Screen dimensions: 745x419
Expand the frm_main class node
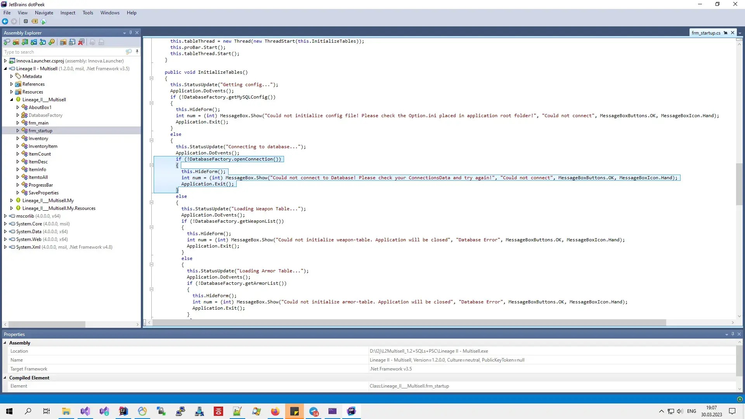(18, 123)
